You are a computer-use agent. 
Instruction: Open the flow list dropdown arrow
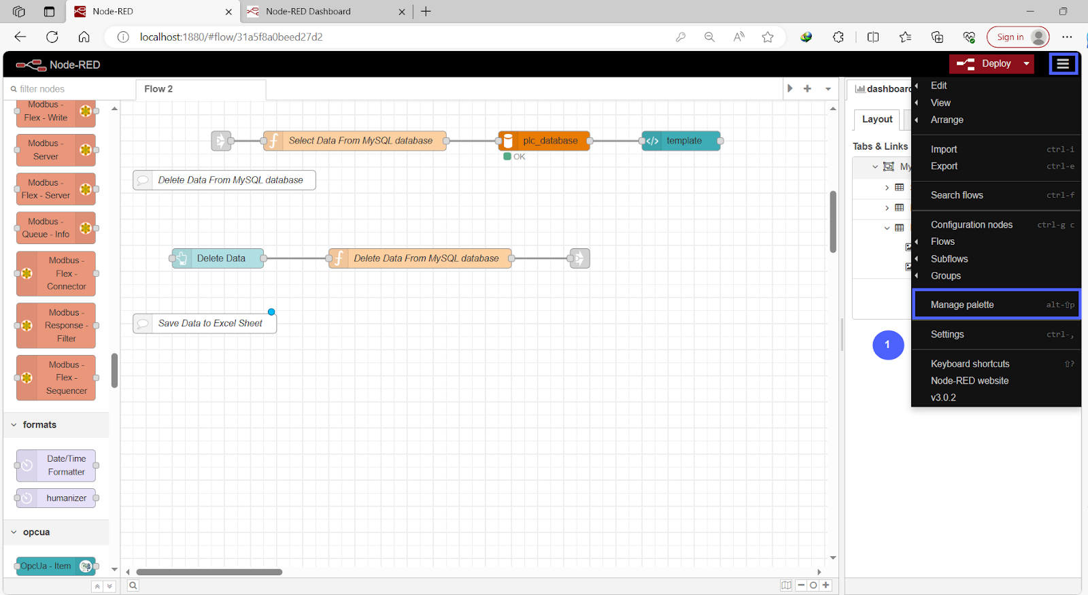coord(828,88)
